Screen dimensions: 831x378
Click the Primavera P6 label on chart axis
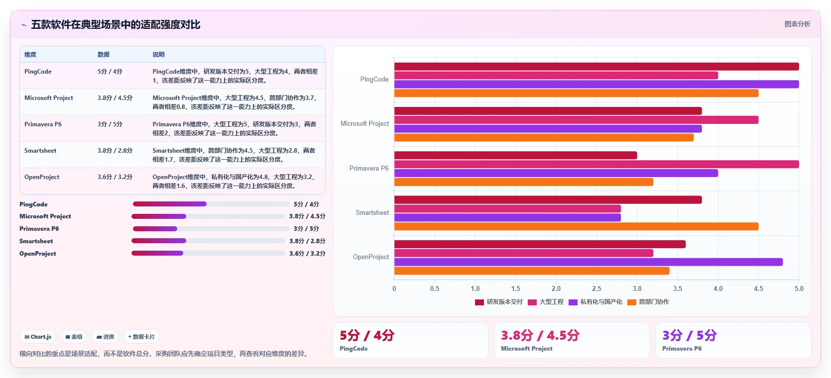(x=369, y=169)
